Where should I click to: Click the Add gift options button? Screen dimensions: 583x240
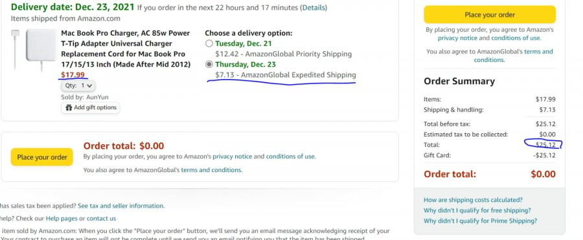[x=91, y=108]
